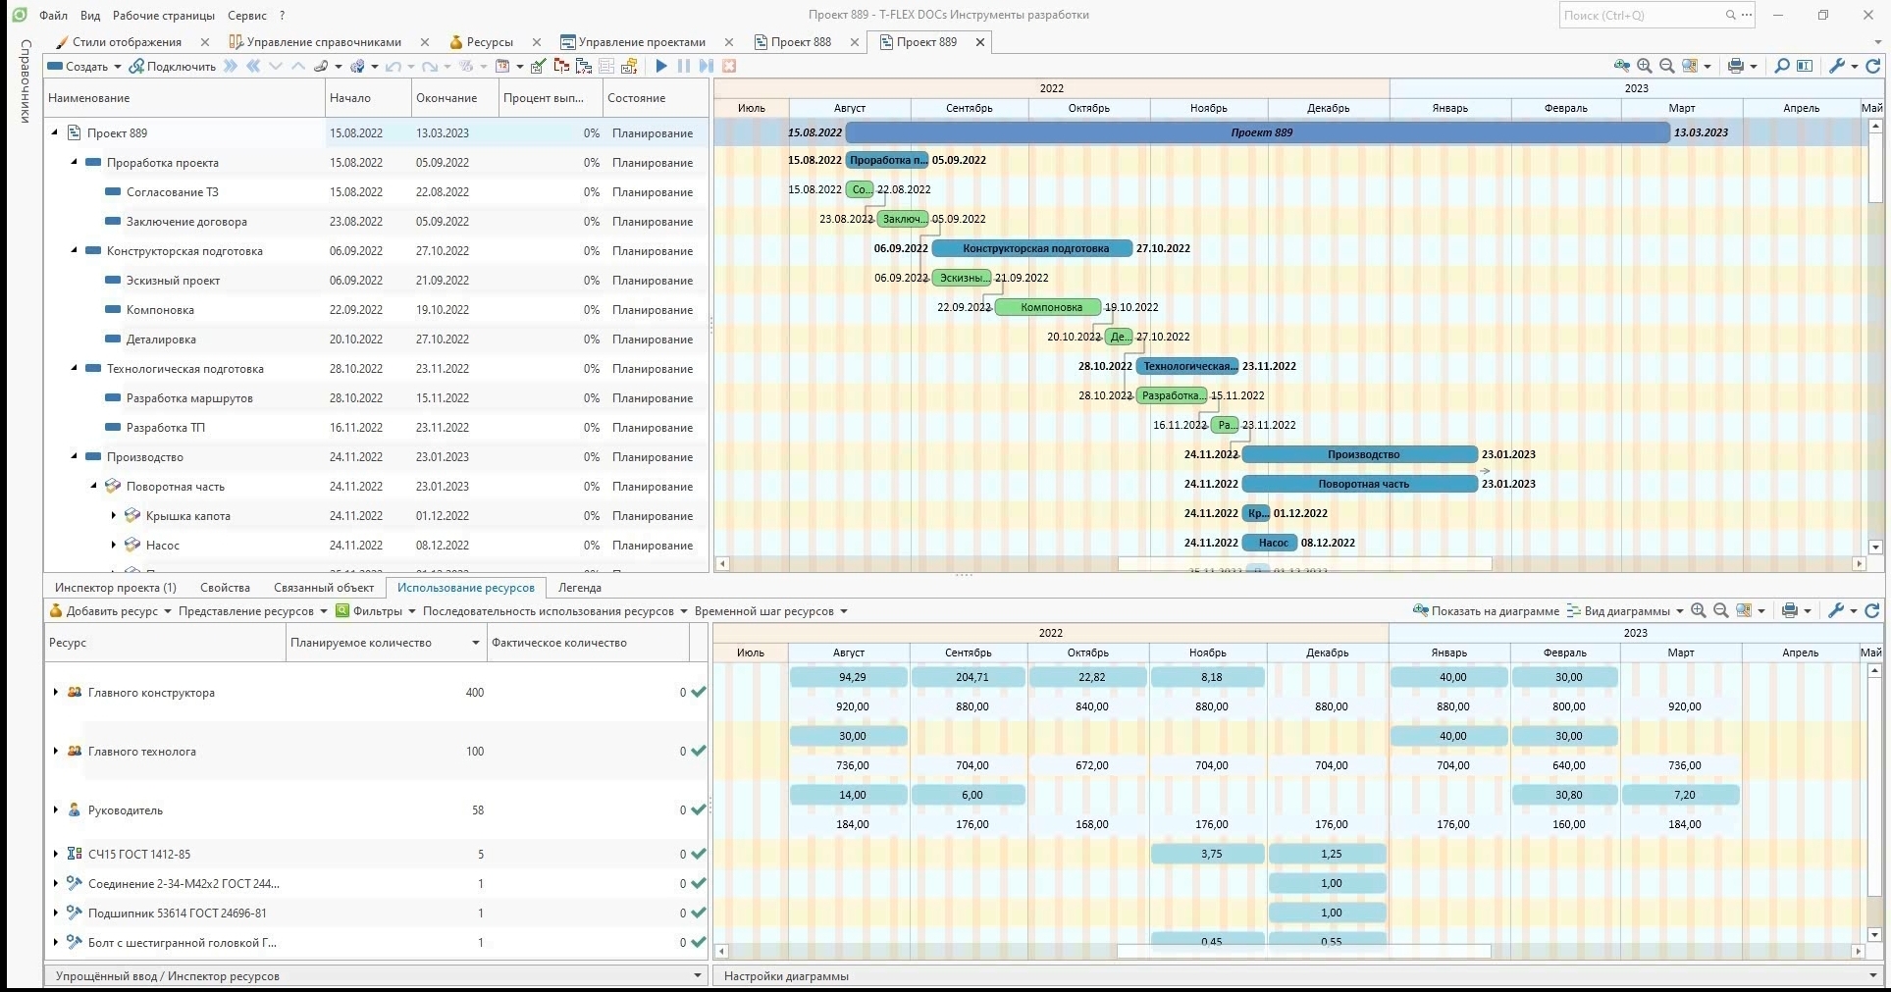Click the Подключить link icon button

[173, 67]
